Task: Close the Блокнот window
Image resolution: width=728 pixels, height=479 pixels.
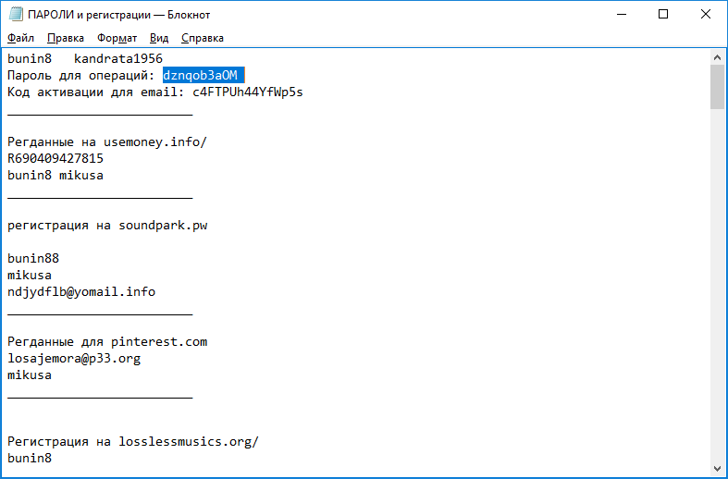Action: [706, 15]
